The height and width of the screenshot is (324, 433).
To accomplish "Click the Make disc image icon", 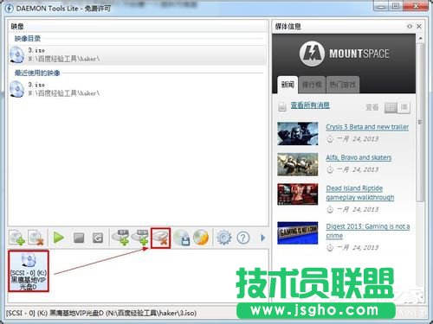I will (x=182, y=238).
